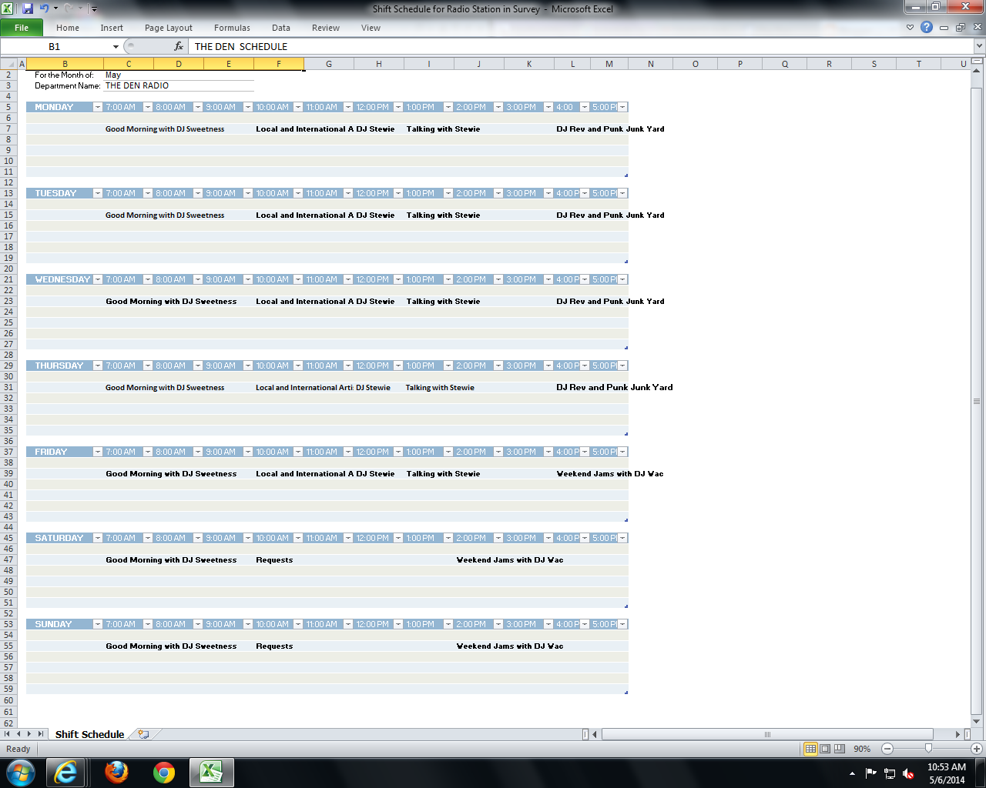The height and width of the screenshot is (788, 986).
Task: Click the next sheet navigation arrow
Action: [x=29, y=734]
